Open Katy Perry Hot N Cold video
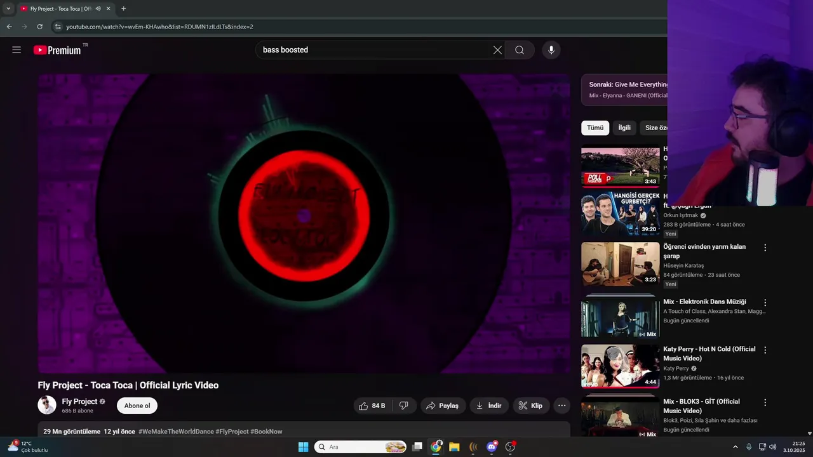813x457 pixels. click(x=709, y=354)
